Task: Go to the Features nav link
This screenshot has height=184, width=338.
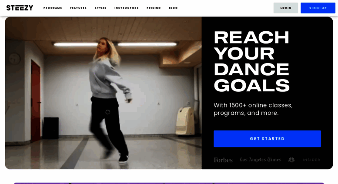Action: [78, 8]
